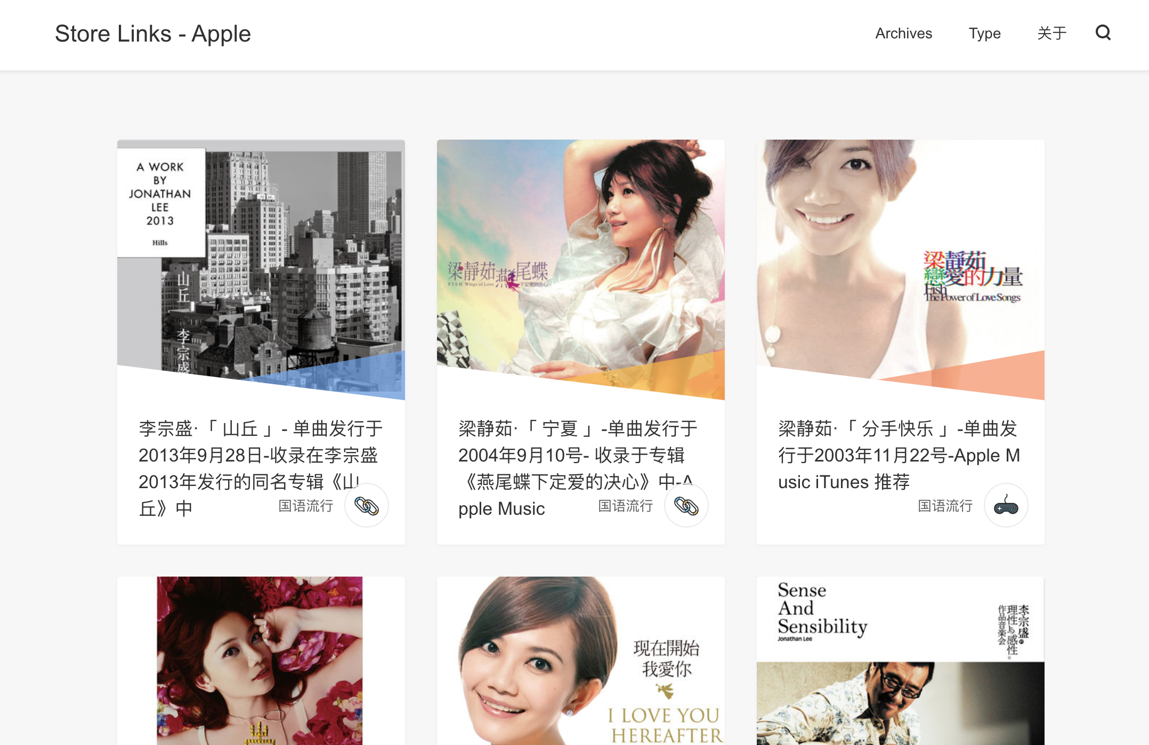Viewport: 1149px width, 745px height.
Task: Open the I Love You Hereafter album cover
Action: point(581,661)
